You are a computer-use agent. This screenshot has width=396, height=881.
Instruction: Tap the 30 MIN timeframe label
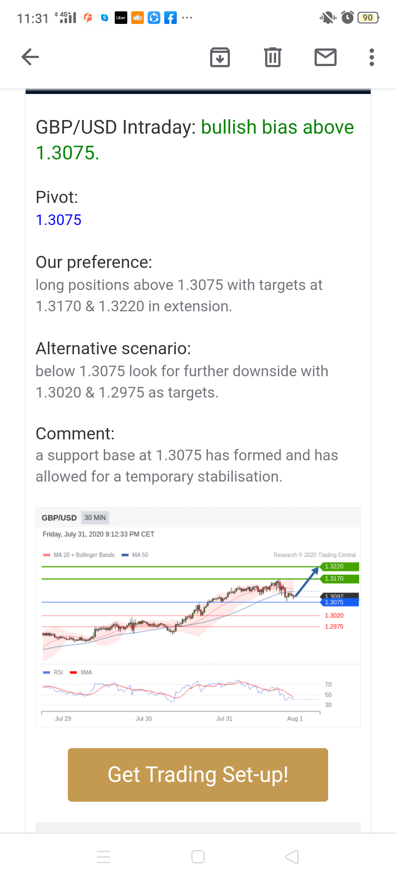pos(95,518)
